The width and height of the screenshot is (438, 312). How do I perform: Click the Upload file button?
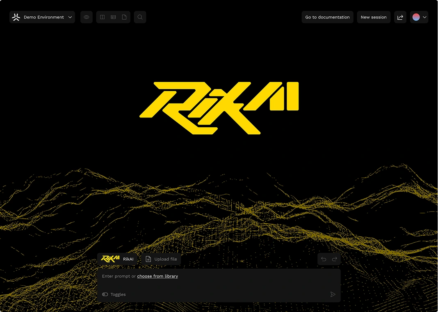point(161,259)
